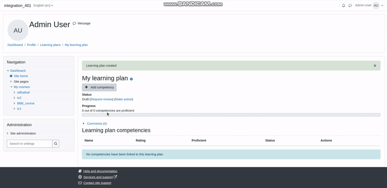The width and height of the screenshot is (387, 188).
Task: Collapse the Dashboard navigation node
Action: [8, 71]
